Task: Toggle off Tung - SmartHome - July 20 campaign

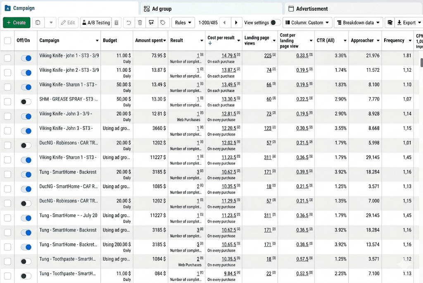Action: (26, 218)
